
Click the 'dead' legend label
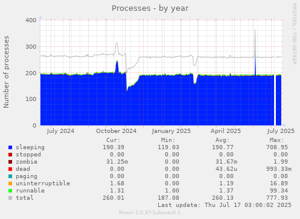point(23,169)
